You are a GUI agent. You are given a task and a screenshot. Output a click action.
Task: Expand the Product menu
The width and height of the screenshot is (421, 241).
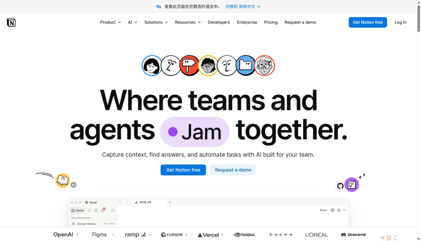point(110,22)
